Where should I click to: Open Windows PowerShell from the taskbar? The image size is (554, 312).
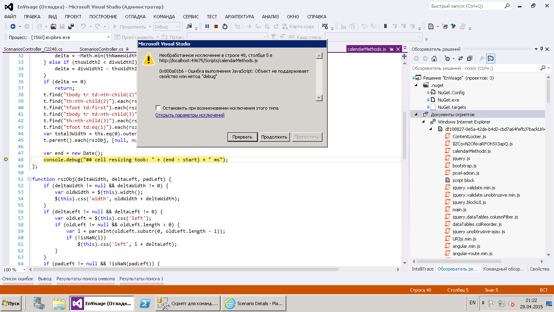(x=144, y=303)
